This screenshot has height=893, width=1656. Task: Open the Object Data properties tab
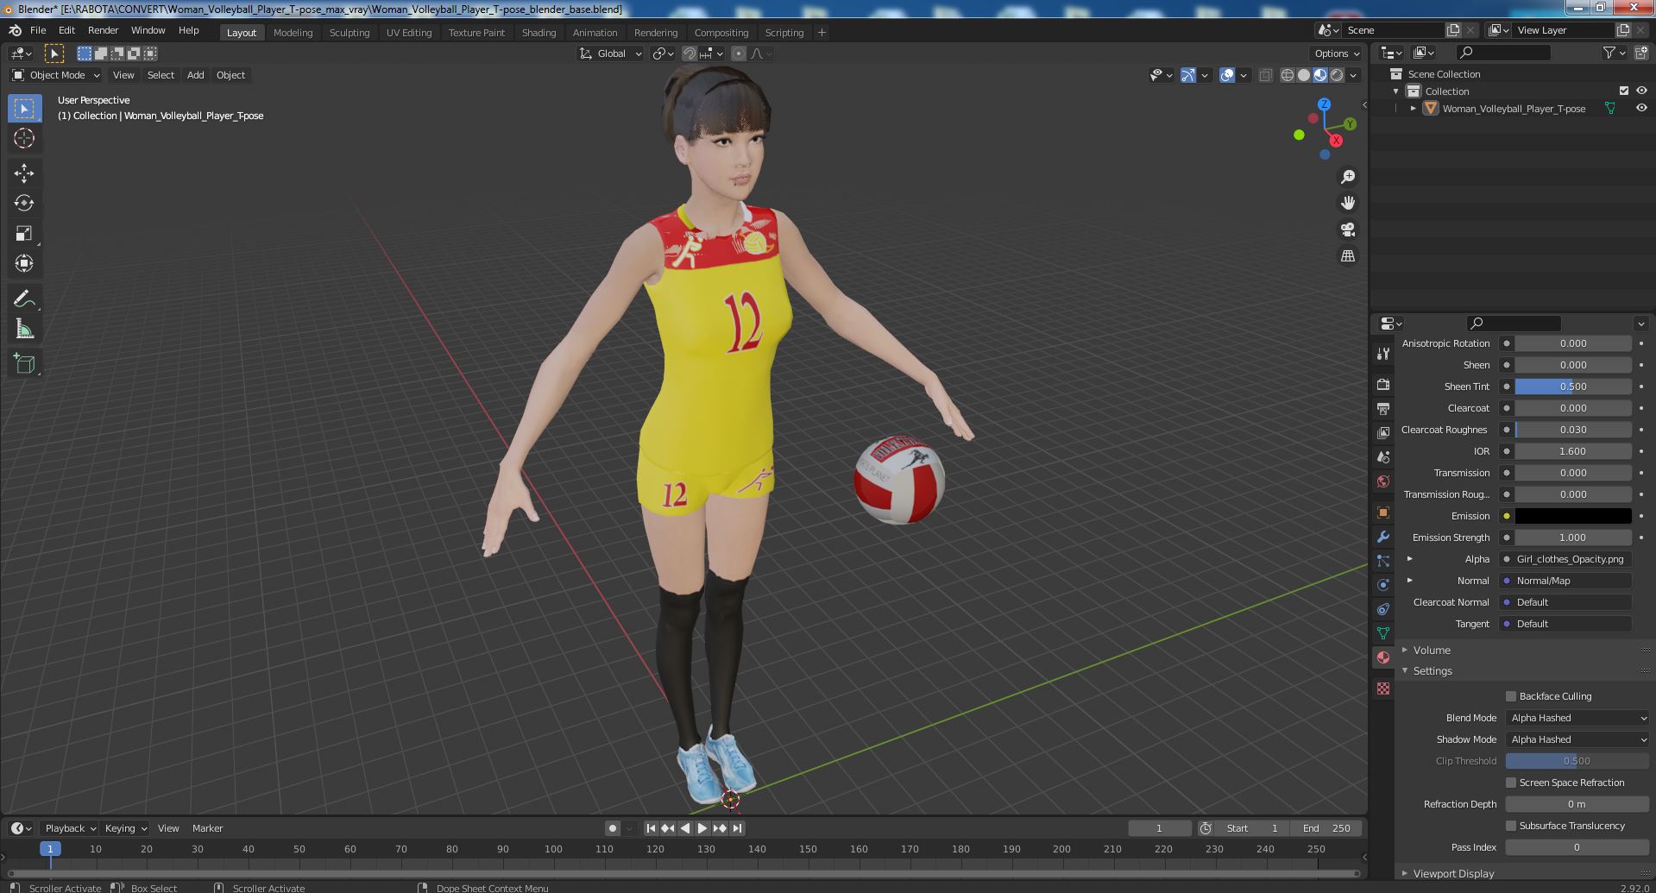[x=1383, y=633]
